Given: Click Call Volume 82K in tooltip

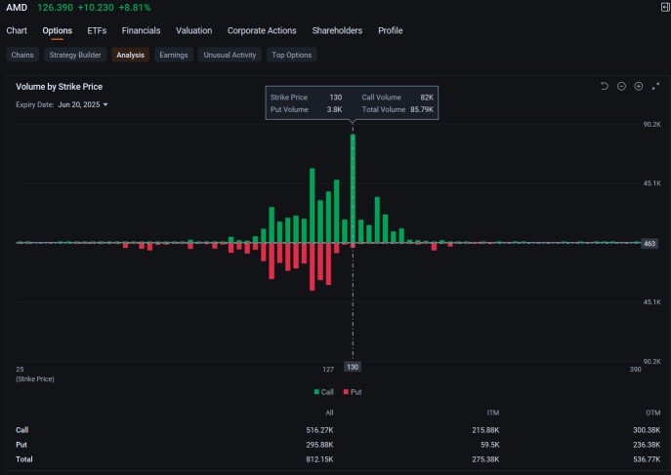Looking at the screenshot, I should pos(398,98).
